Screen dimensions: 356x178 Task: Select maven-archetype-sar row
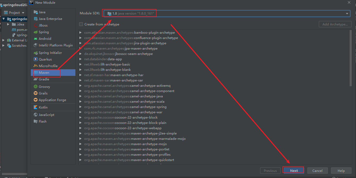tap(214, 80)
